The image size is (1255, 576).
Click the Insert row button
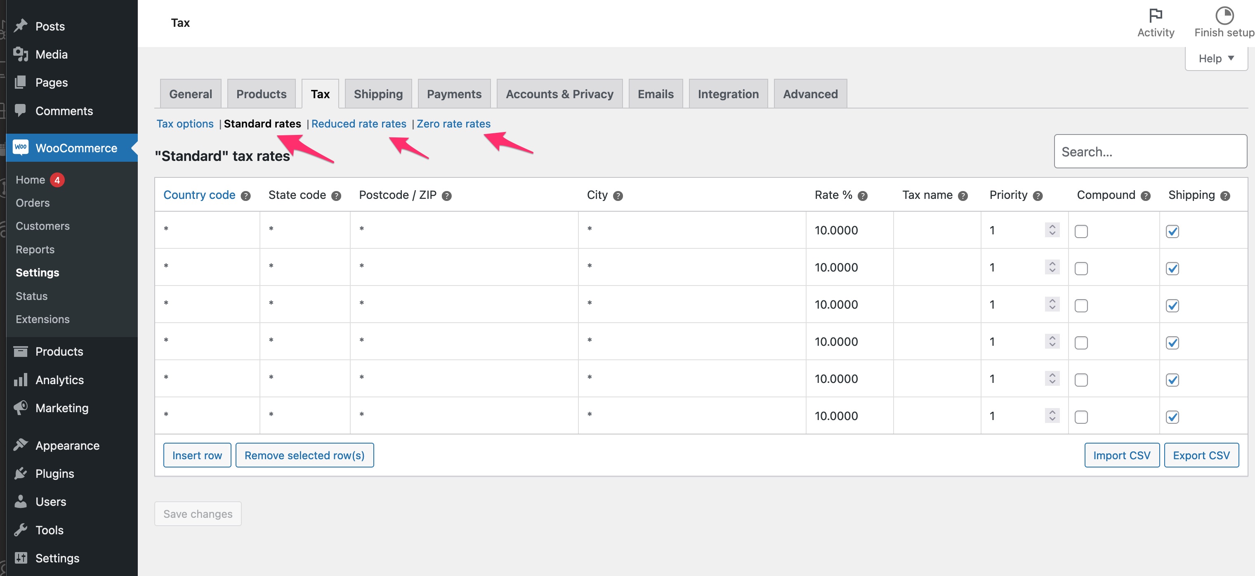[197, 454]
